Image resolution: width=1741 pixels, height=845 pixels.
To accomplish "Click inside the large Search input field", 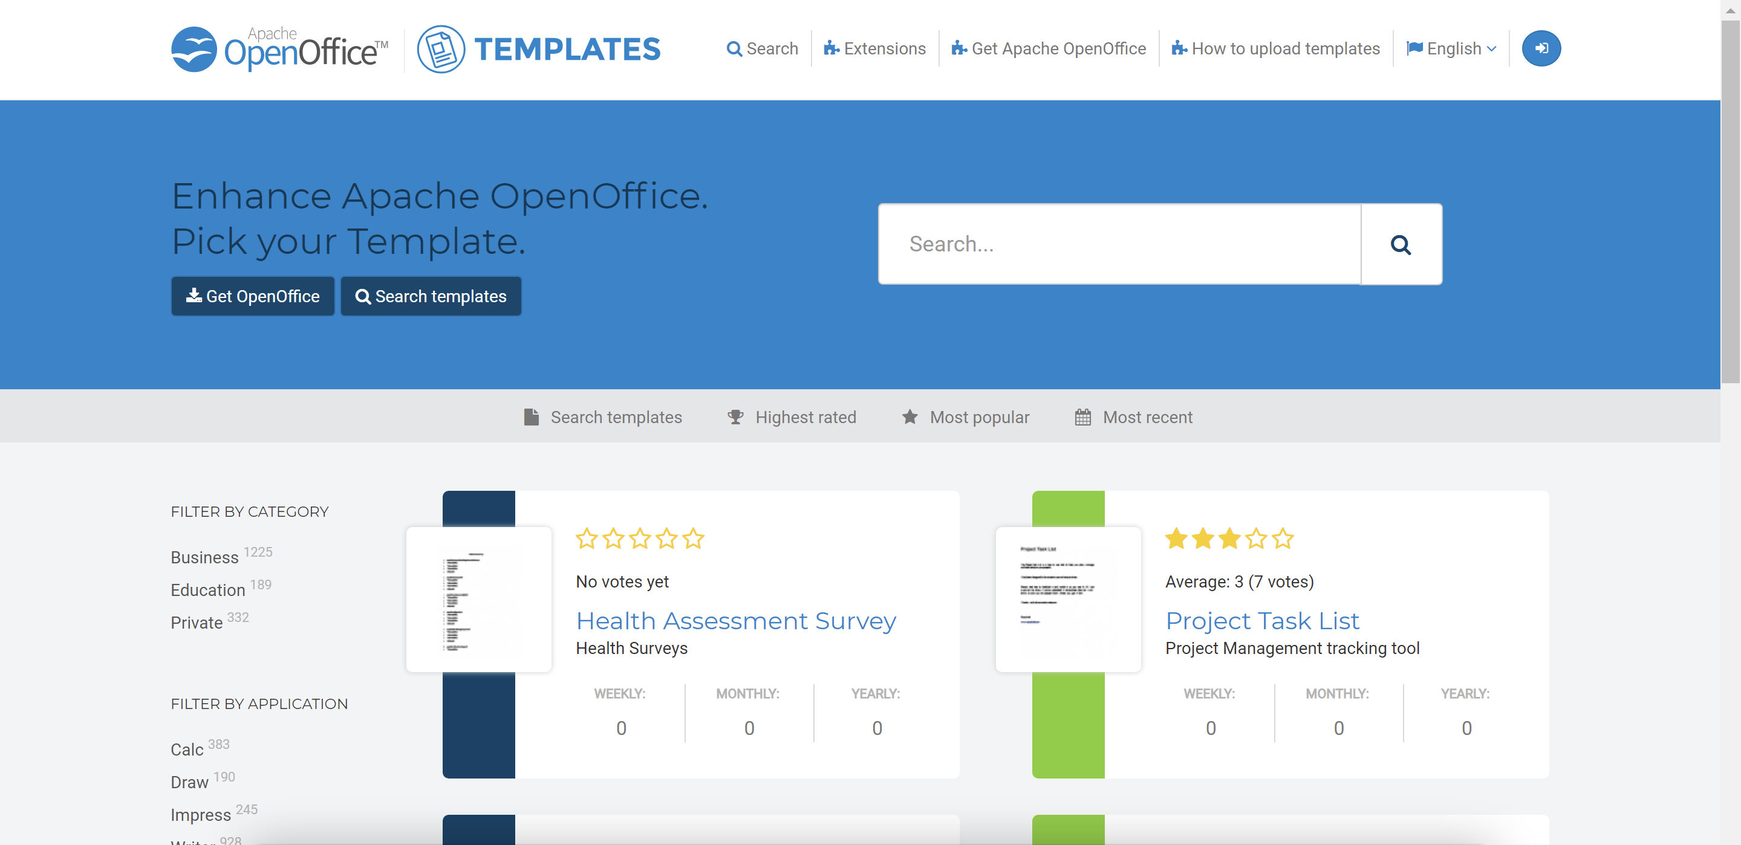I will pyautogui.click(x=1119, y=245).
